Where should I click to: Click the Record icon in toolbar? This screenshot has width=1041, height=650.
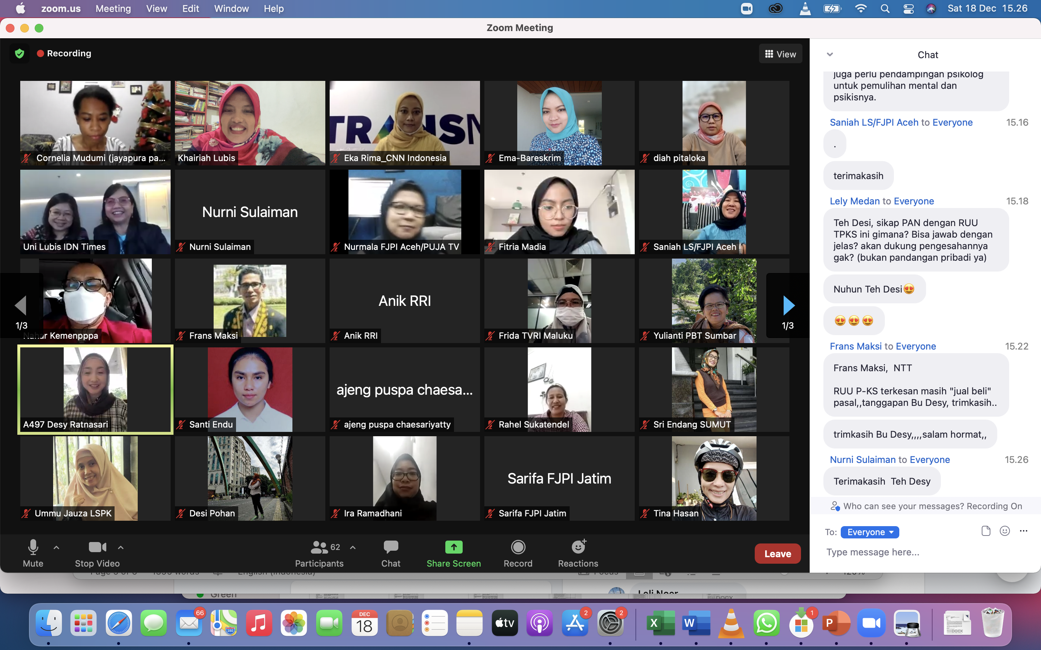[518, 547]
